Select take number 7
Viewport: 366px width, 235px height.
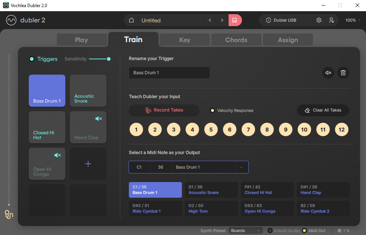(x=248, y=130)
